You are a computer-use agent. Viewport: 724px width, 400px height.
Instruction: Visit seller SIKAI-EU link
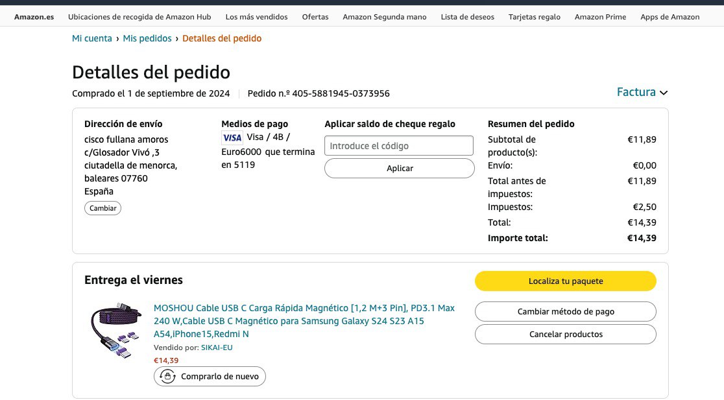(217, 347)
